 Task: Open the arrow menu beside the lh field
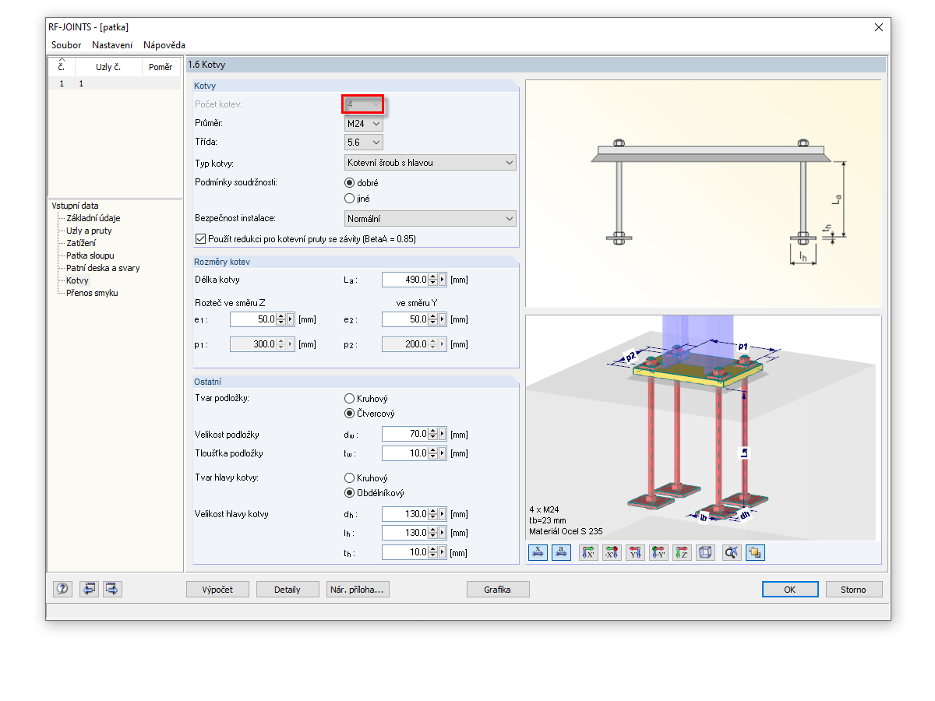pyautogui.click(x=443, y=533)
